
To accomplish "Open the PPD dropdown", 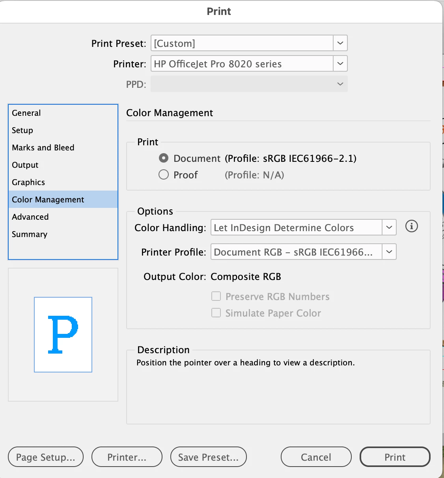I will pyautogui.click(x=249, y=84).
